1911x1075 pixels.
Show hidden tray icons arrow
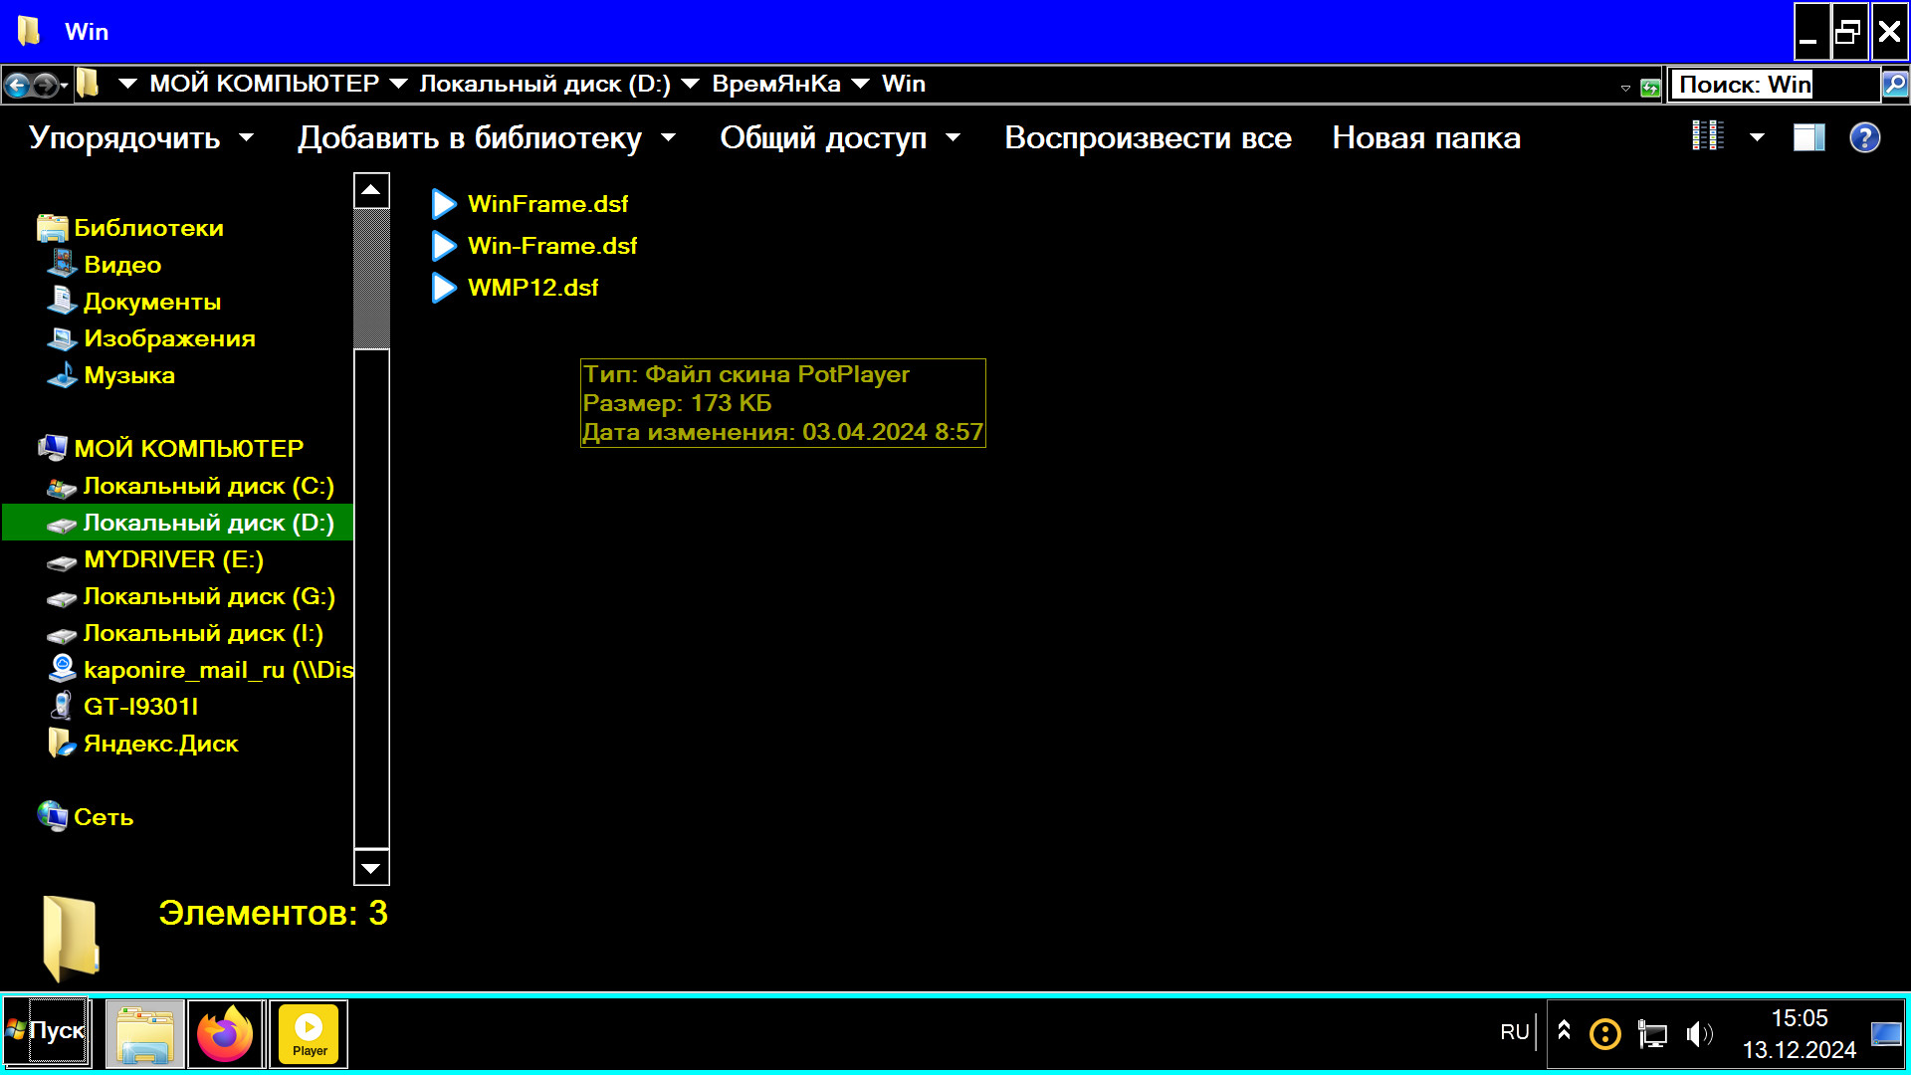tap(1564, 1030)
